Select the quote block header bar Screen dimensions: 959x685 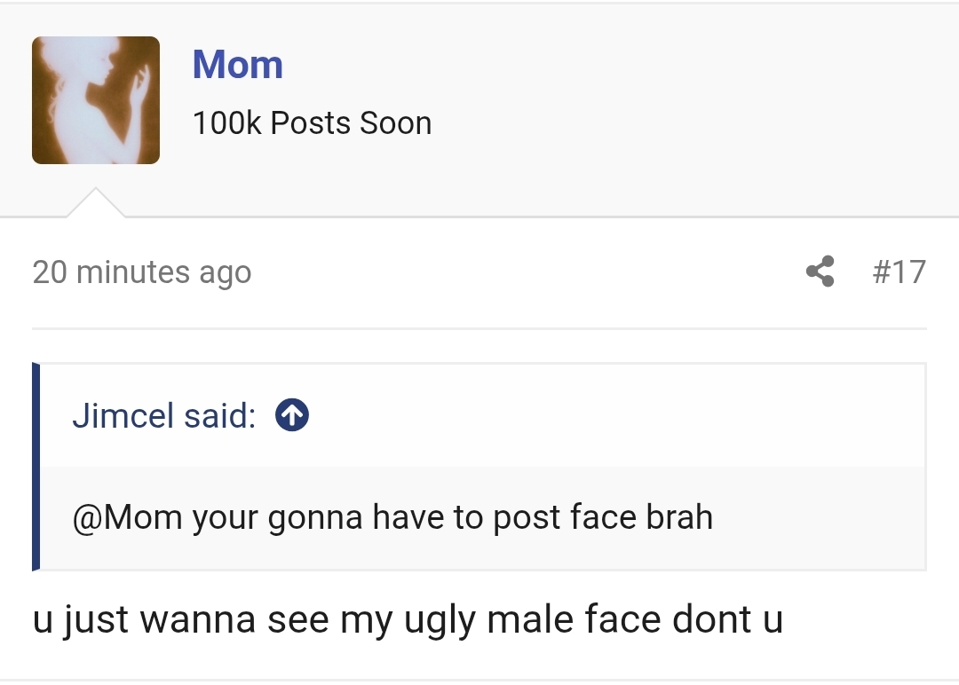(479, 414)
